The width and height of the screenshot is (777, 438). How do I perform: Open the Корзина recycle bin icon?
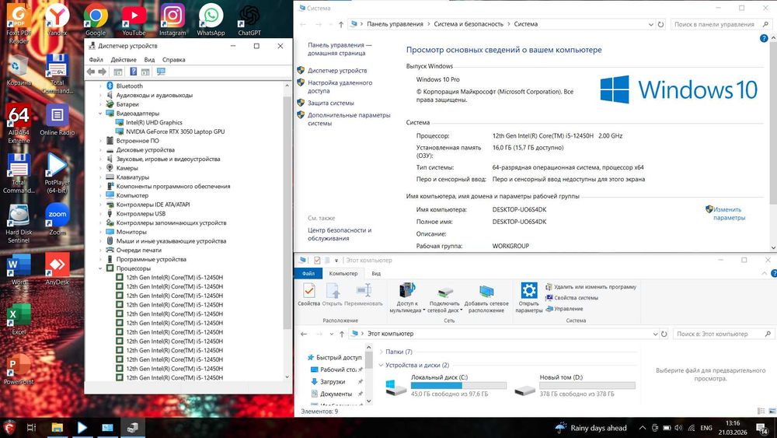click(x=19, y=71)
